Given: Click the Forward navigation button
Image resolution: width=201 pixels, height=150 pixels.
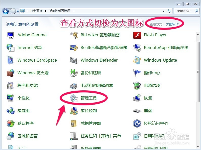Looking at the screenshot, I should pyautogui.click(x=13, y=11).
